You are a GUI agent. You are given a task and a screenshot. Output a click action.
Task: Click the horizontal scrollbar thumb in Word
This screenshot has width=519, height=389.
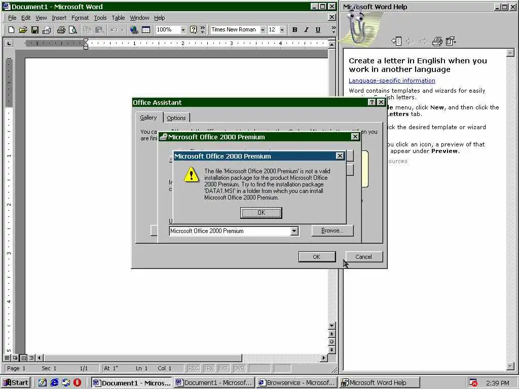click(x=143, y=358)
